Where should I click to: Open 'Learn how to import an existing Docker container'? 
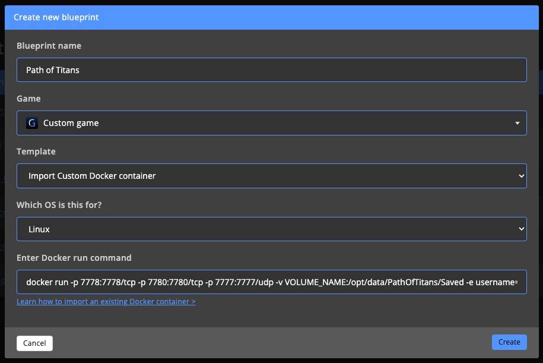106,301
